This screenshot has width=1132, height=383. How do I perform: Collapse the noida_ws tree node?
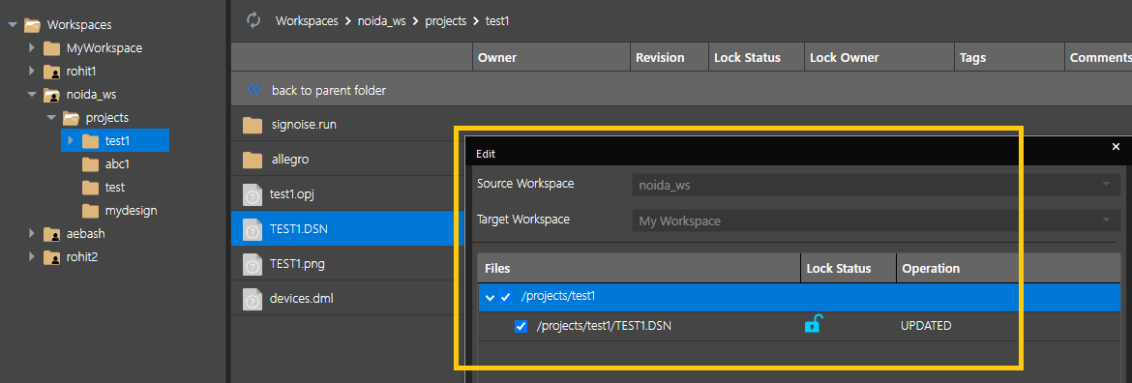(31, 94)
